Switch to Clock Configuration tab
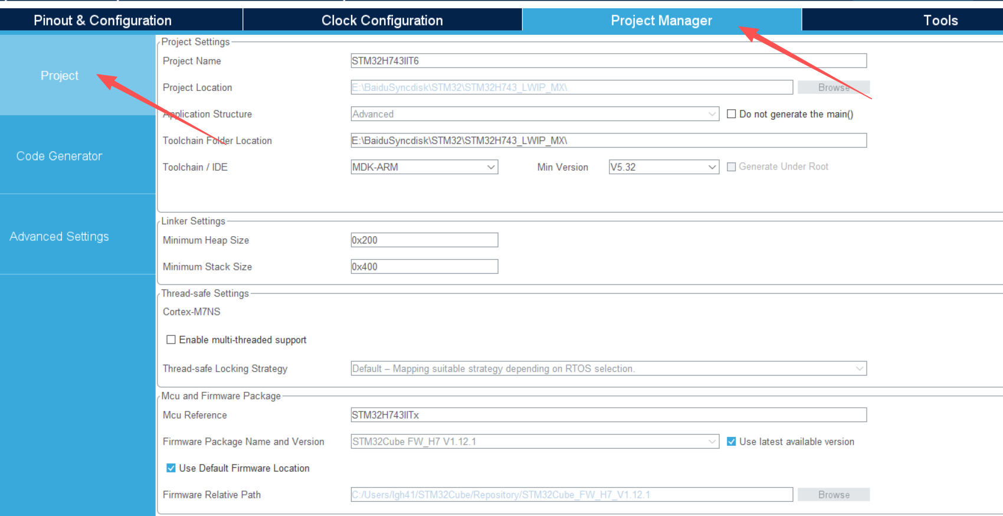This screenshot has height=516, width=1003. pos(382,20)
